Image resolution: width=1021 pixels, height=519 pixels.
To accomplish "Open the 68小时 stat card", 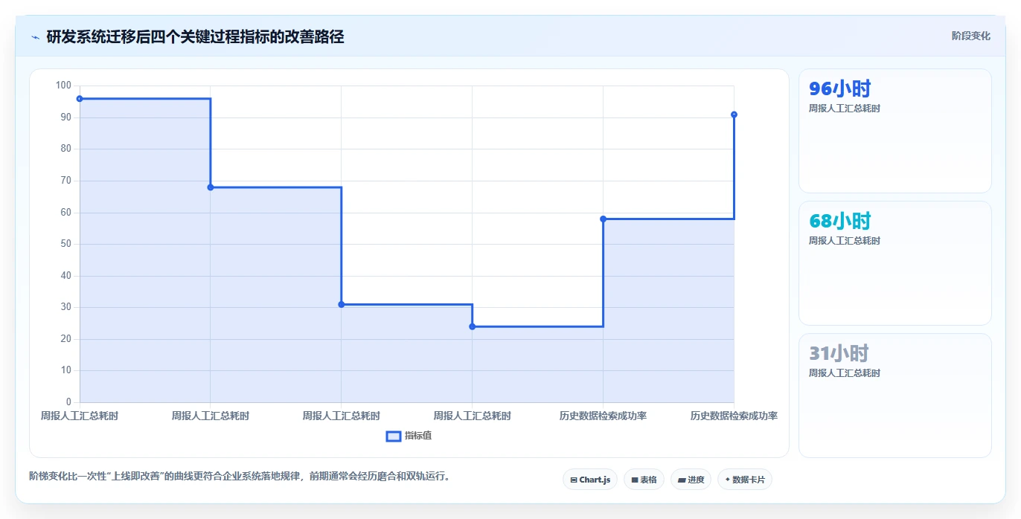I will (x=895, y=263).
